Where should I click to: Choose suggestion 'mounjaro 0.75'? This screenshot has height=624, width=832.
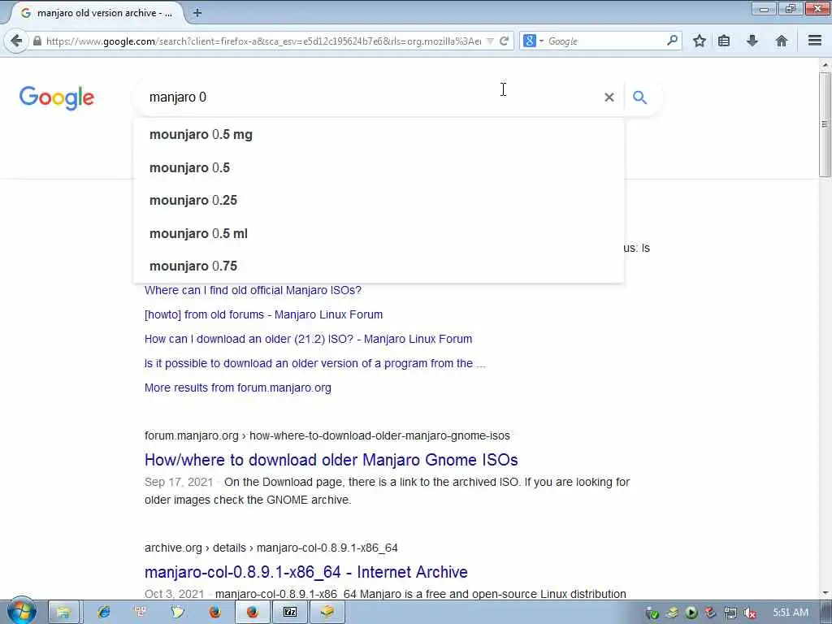pos(379,266)
